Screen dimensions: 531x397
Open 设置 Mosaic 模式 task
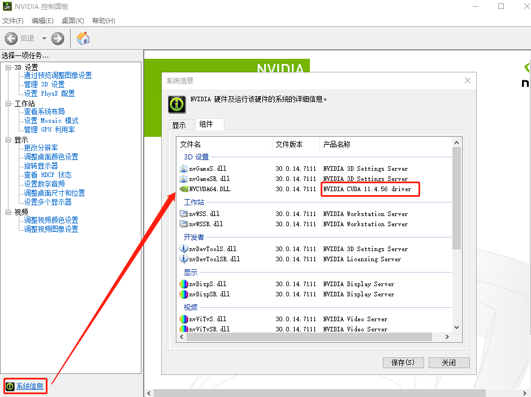click(x=51, y=120)
